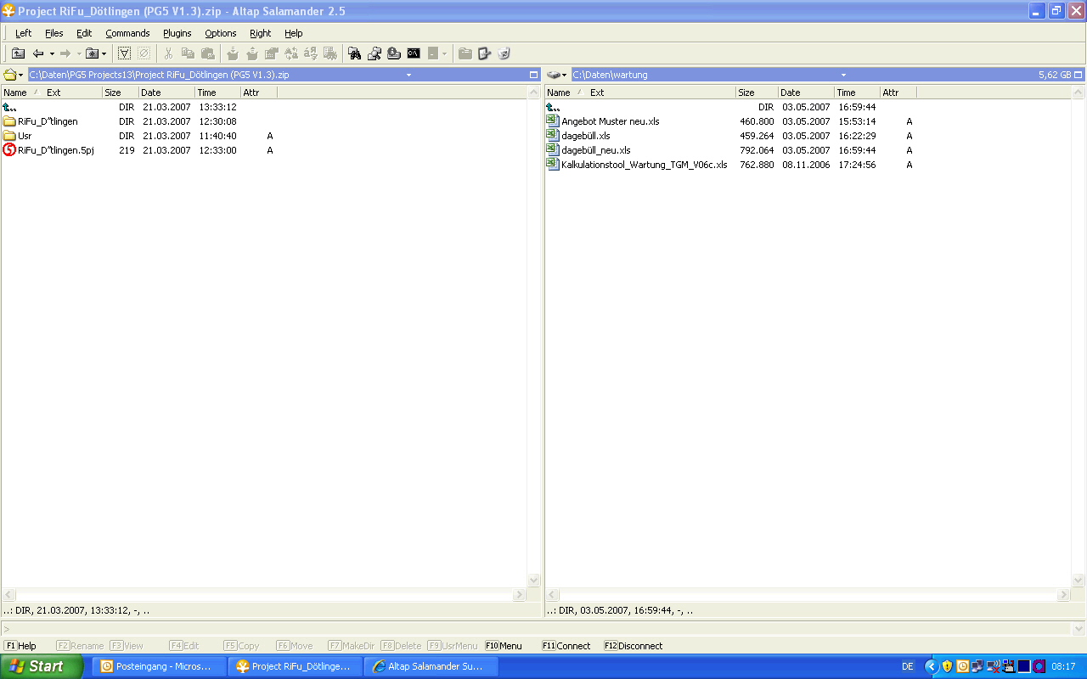This screenshot has height=679, width=1087.
Task: Open the Forward history dropdown arrow
Action: 79,53
